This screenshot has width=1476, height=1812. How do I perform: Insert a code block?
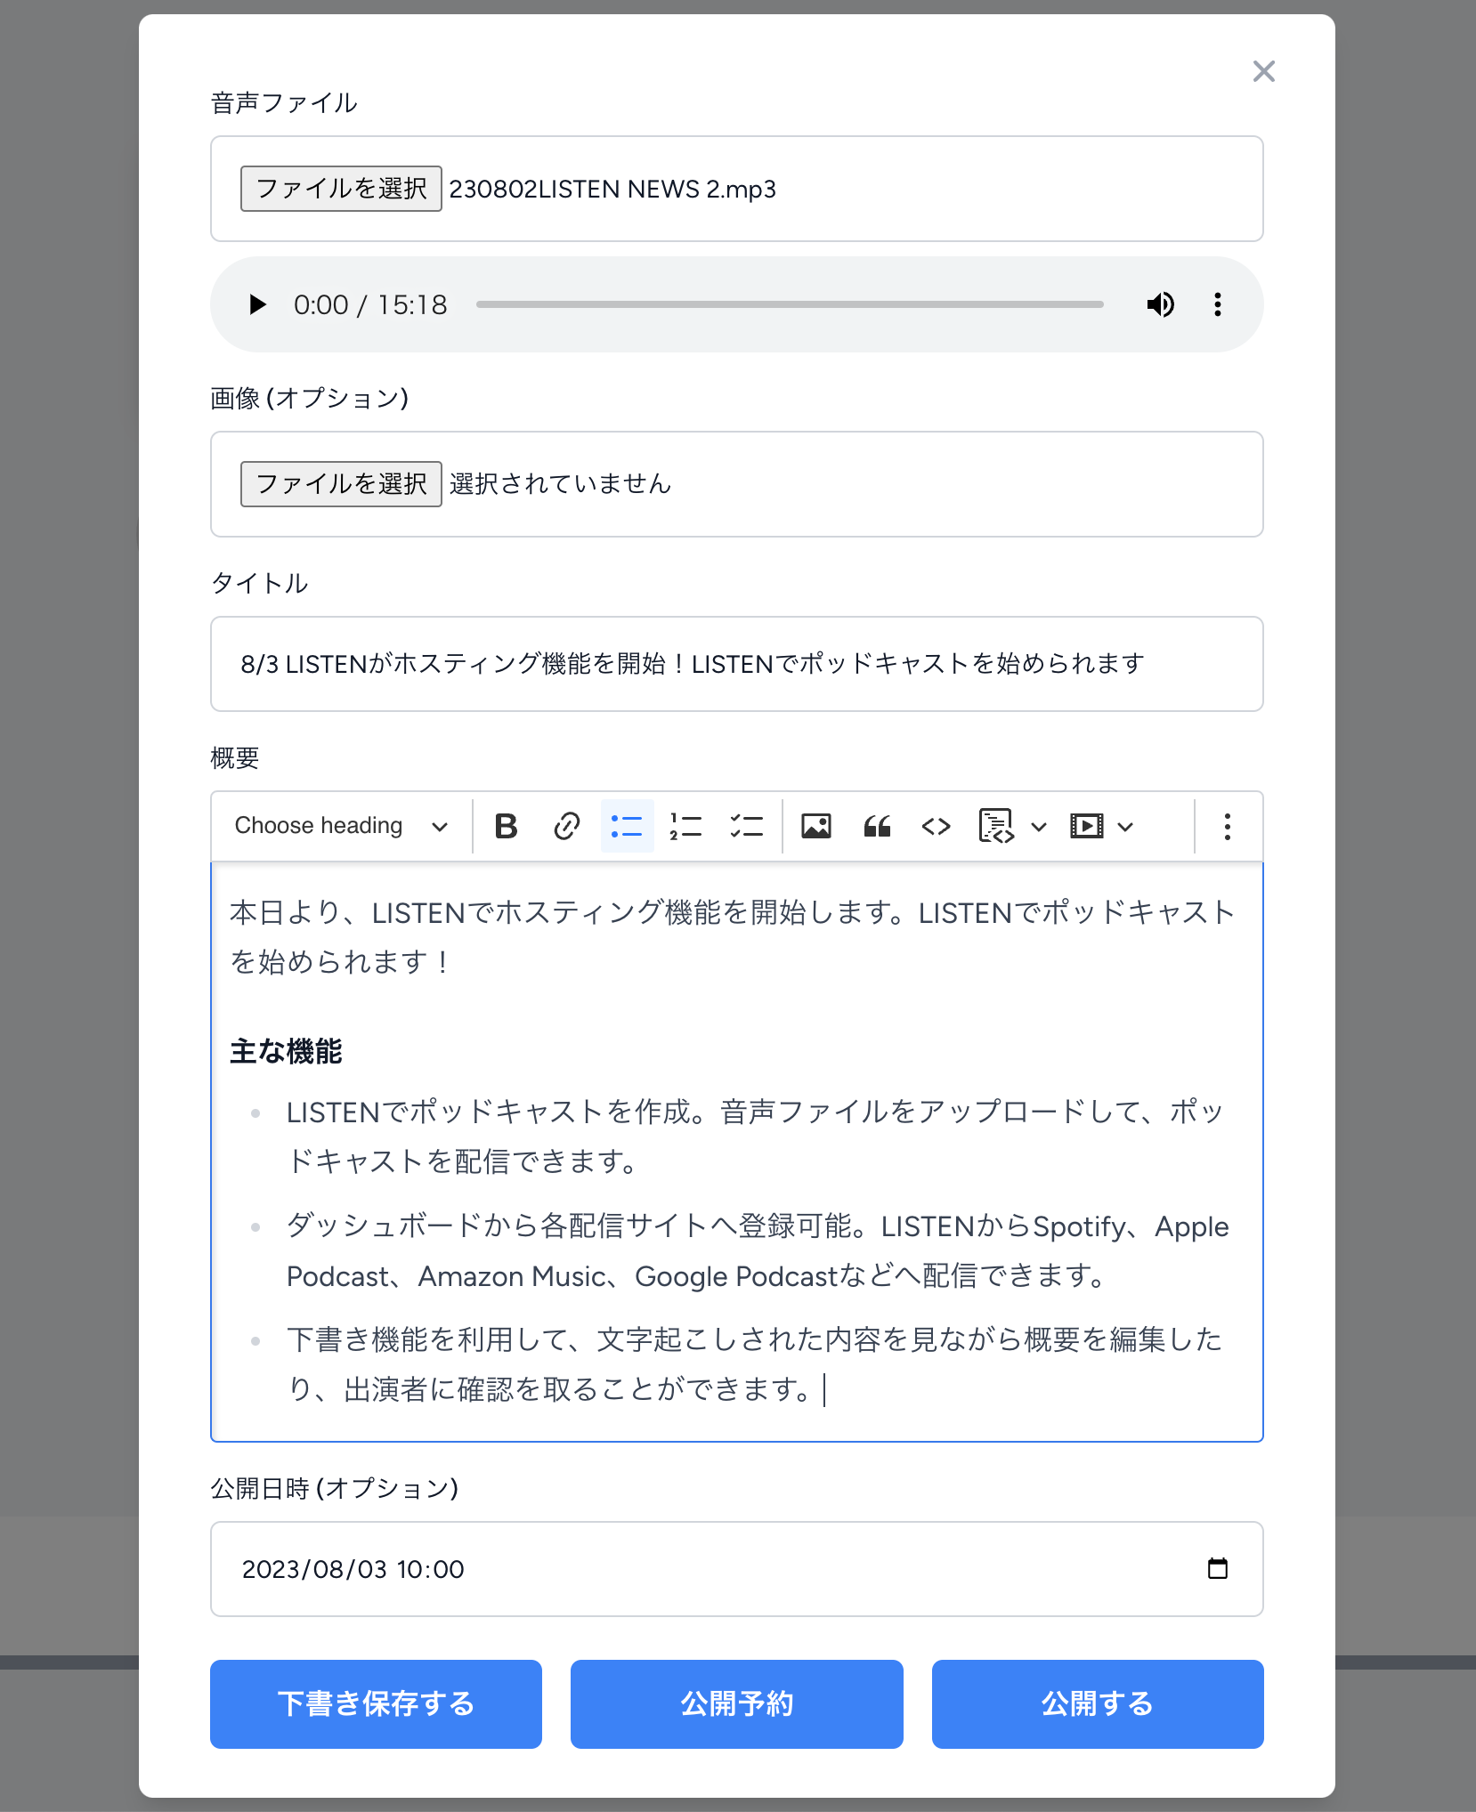(996, 827)
